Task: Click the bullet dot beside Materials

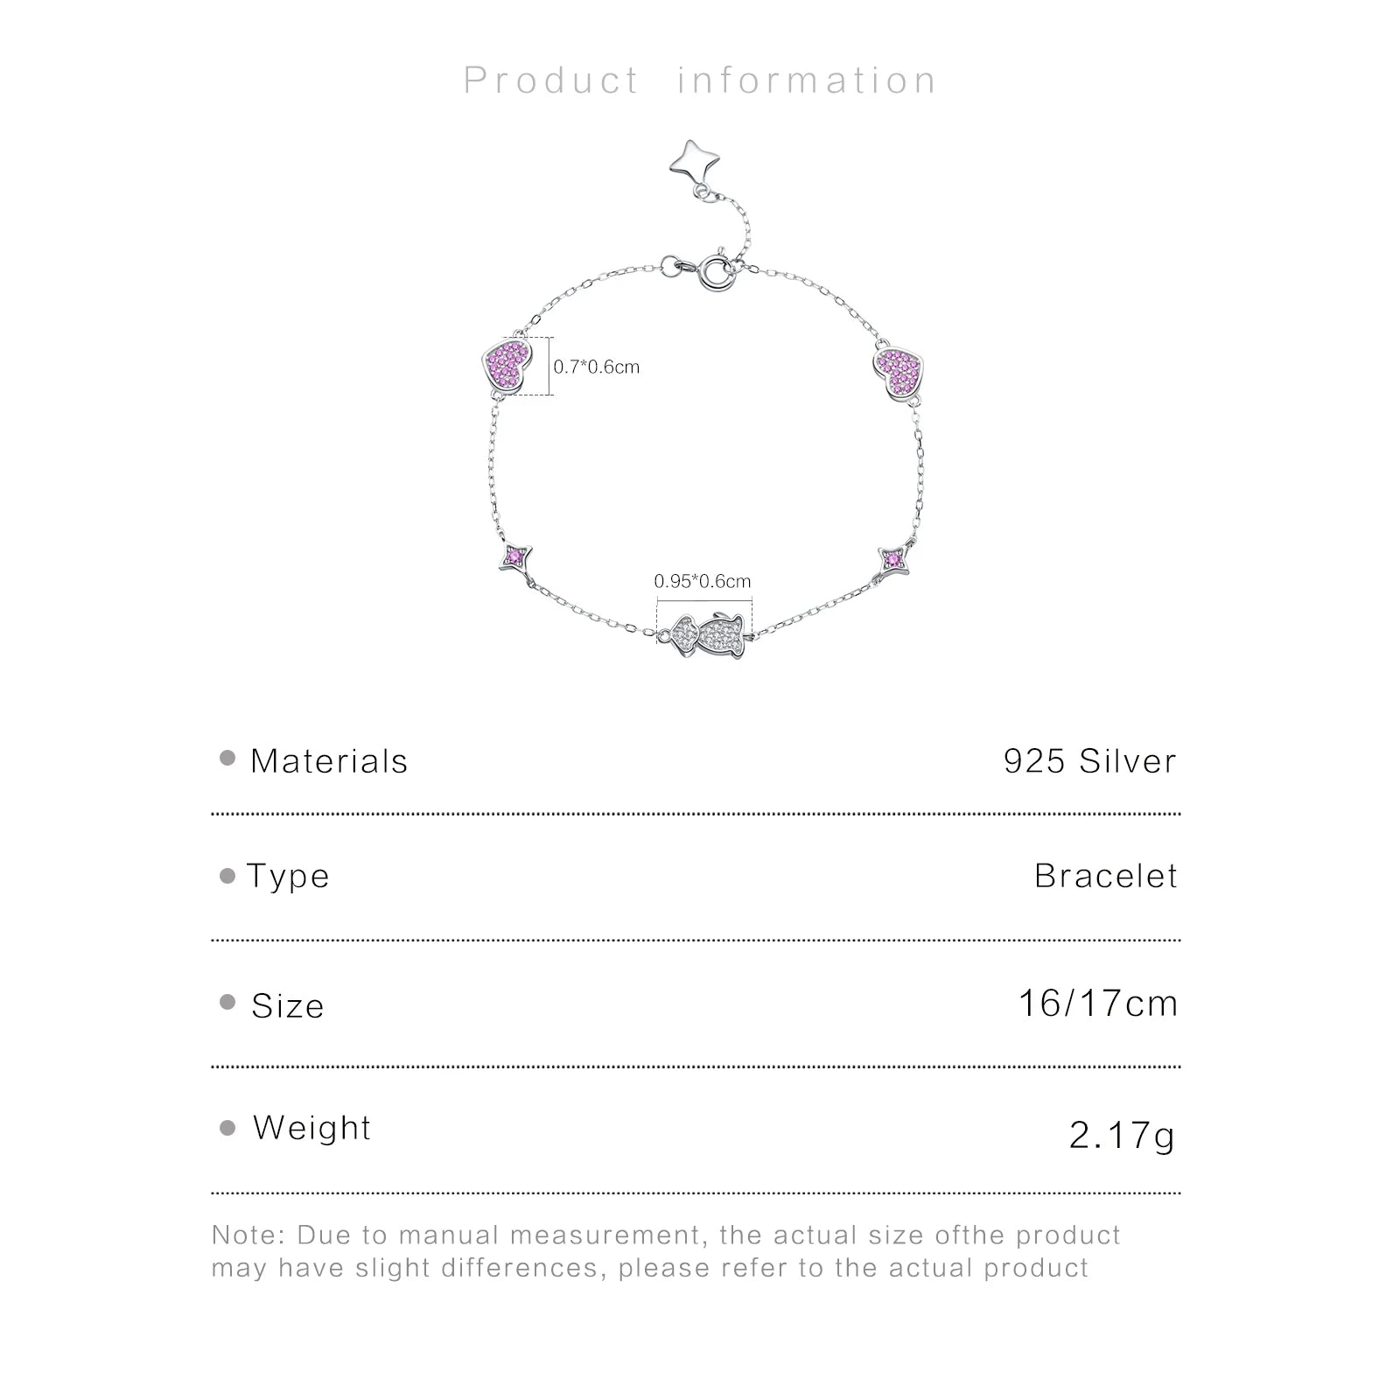Action: tap(227, 759)
